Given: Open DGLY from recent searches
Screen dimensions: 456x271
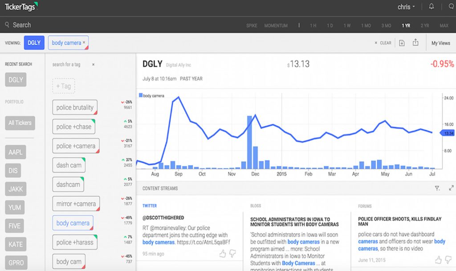Looking at the screenshot, I should tap(16, 80).
